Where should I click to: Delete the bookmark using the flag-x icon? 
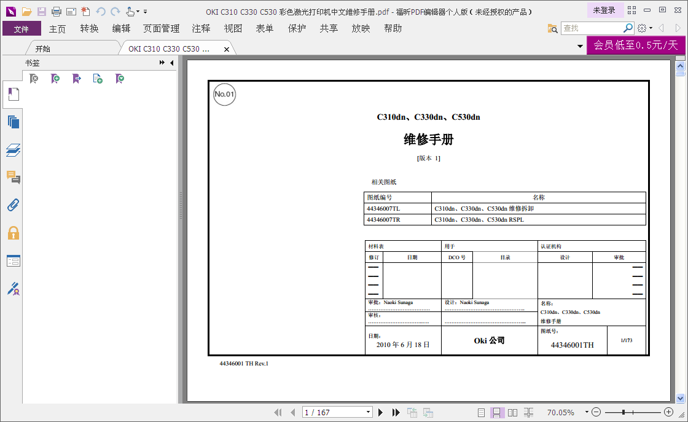[x=34, y=79]
